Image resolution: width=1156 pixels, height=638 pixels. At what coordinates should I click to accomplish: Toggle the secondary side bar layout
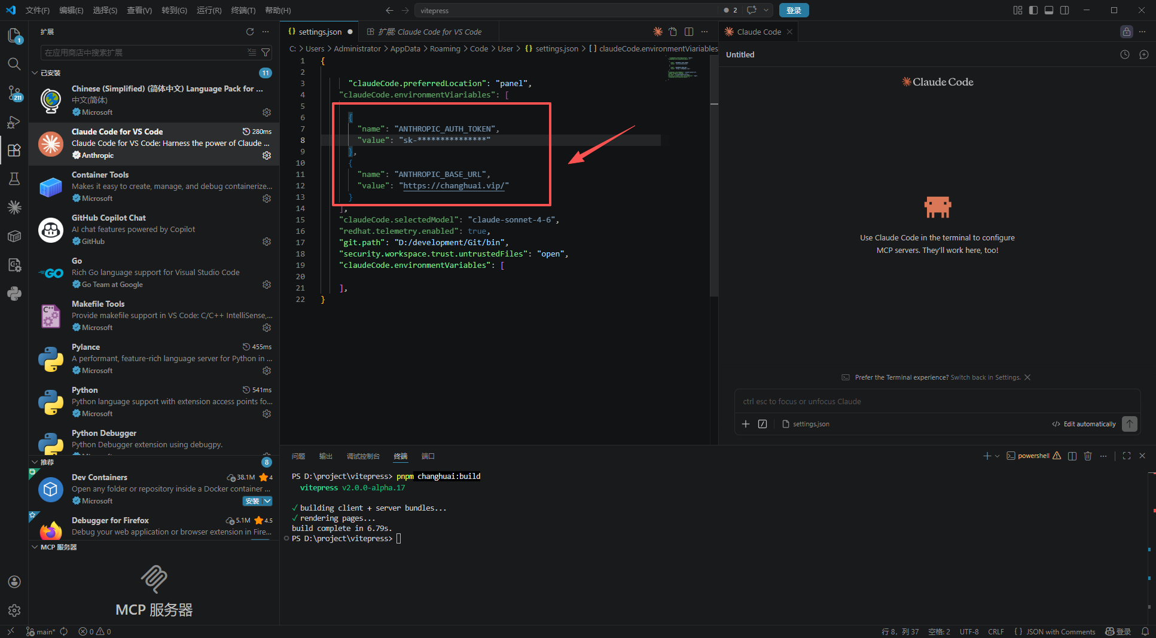click(1065, 10)
